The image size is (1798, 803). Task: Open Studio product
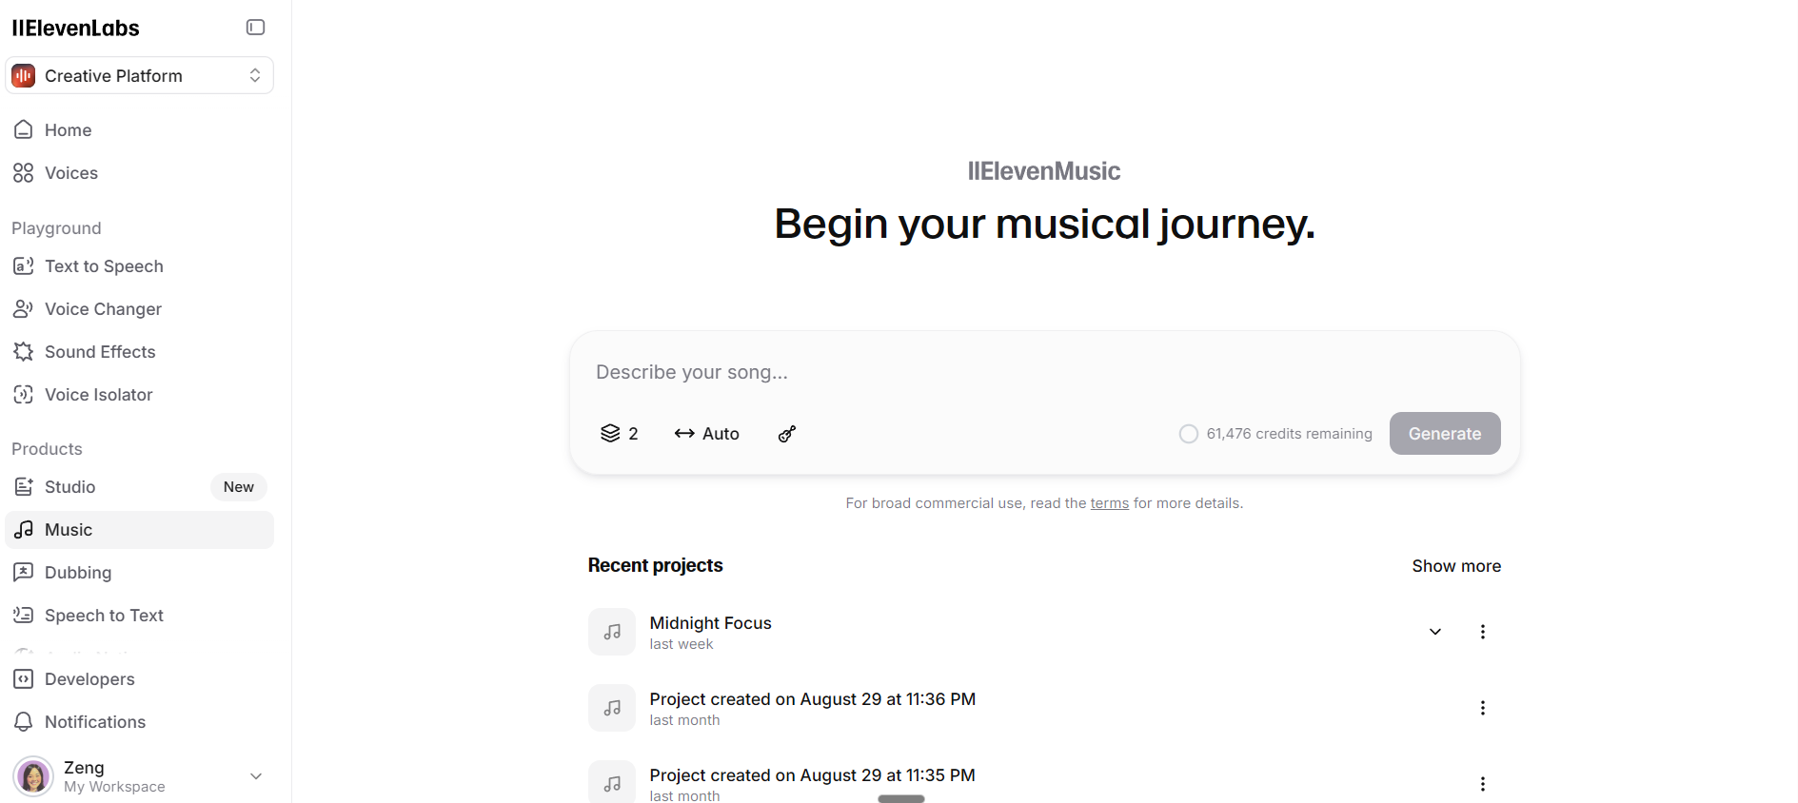pyautogui.click(x=139, y=487)
